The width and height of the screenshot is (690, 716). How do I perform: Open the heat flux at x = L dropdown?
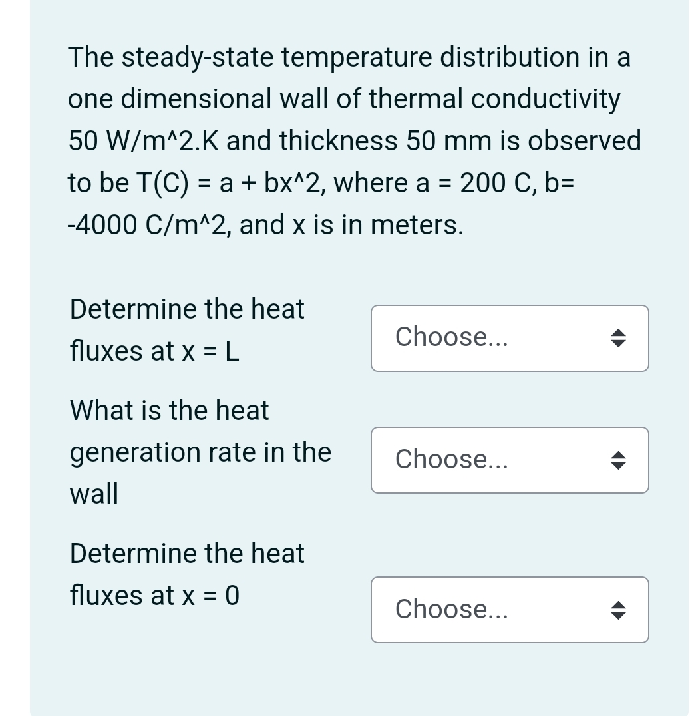click(510, 338)
